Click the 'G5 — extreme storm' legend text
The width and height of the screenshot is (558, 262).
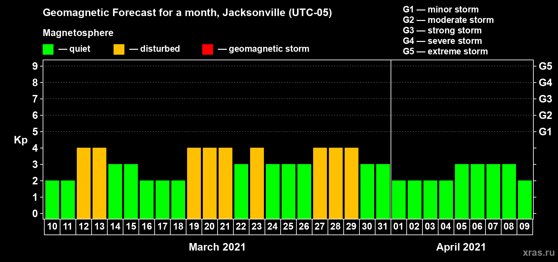point(445,51)
